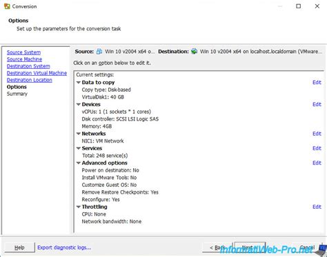Click Remove Restore Checkpoints: Yes row

click(120, 192)
